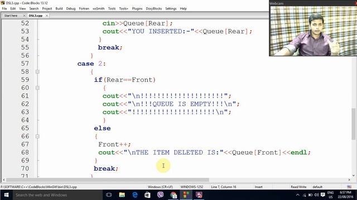This screenshot has height=200, width=357.
Task: Click the Insert mode status field
Action: click(259, 187)
